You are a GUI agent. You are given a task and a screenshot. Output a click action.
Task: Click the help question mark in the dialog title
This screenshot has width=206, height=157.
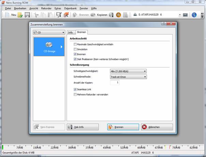(164, 24)
